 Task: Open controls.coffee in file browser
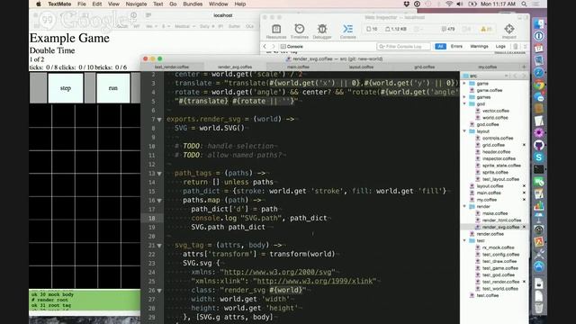[498, 138]
